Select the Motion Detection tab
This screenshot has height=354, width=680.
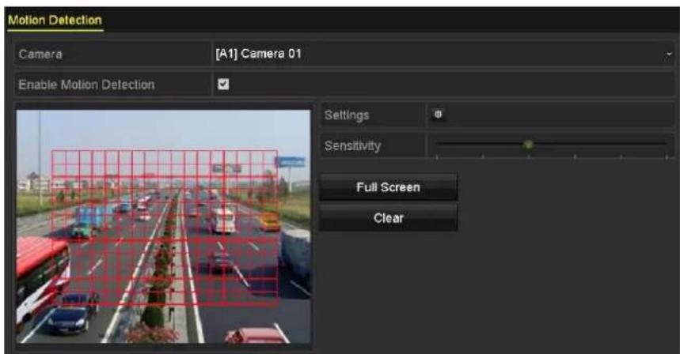click(55, 21)
